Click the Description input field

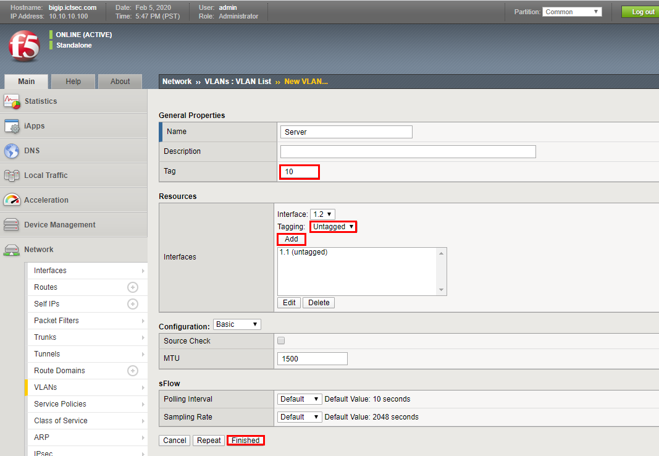[408, 152]
